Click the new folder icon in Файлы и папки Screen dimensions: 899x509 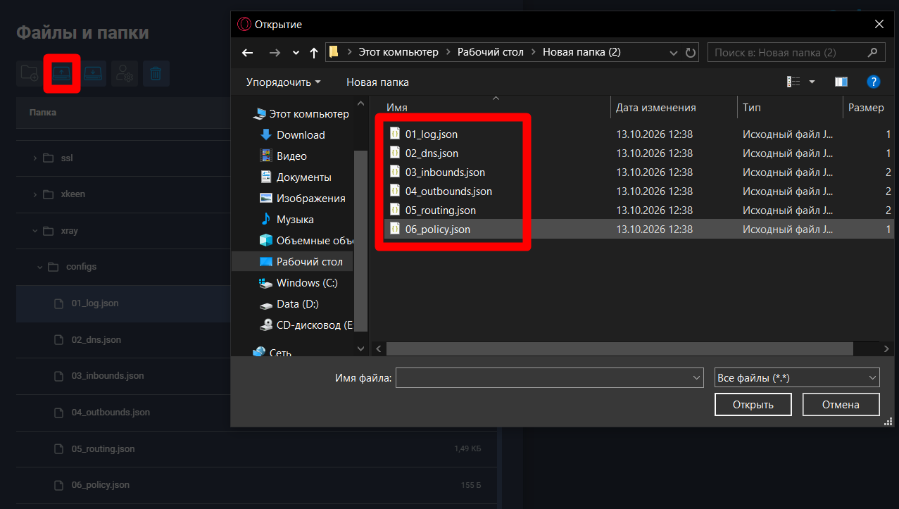(29, 73)
